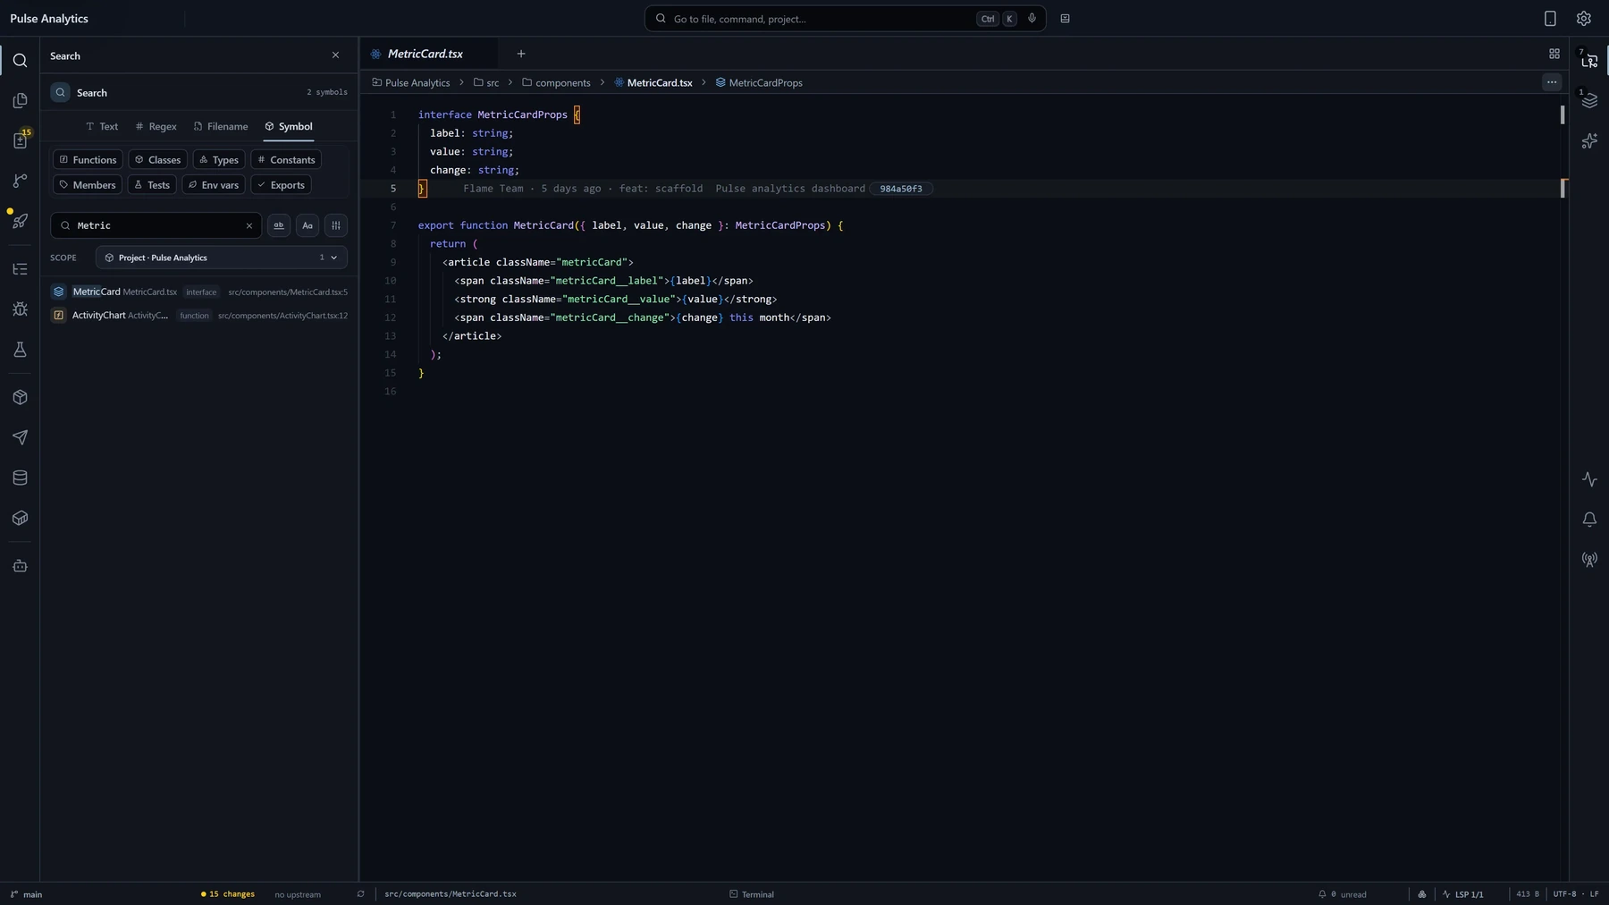Viewport: 1609px width, 905px height.
Task: Click the notifications bell icon
Action: pos(1589,520)
